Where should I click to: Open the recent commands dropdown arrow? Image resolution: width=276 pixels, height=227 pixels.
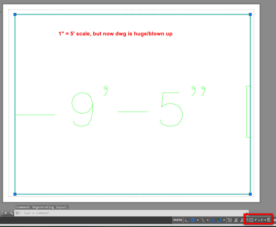(x=21, y=213)
